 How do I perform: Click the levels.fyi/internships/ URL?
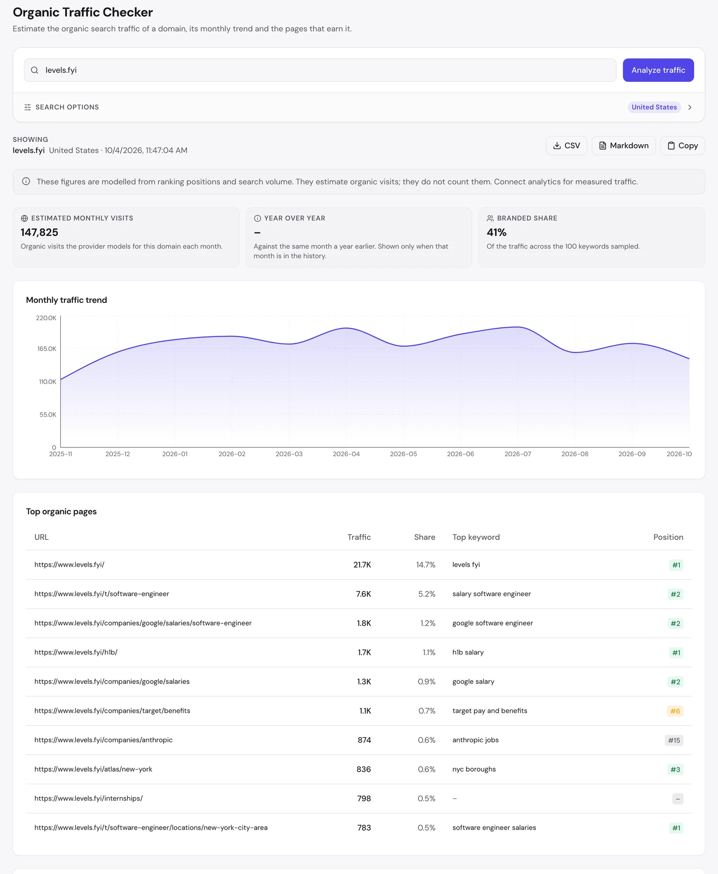88,799
